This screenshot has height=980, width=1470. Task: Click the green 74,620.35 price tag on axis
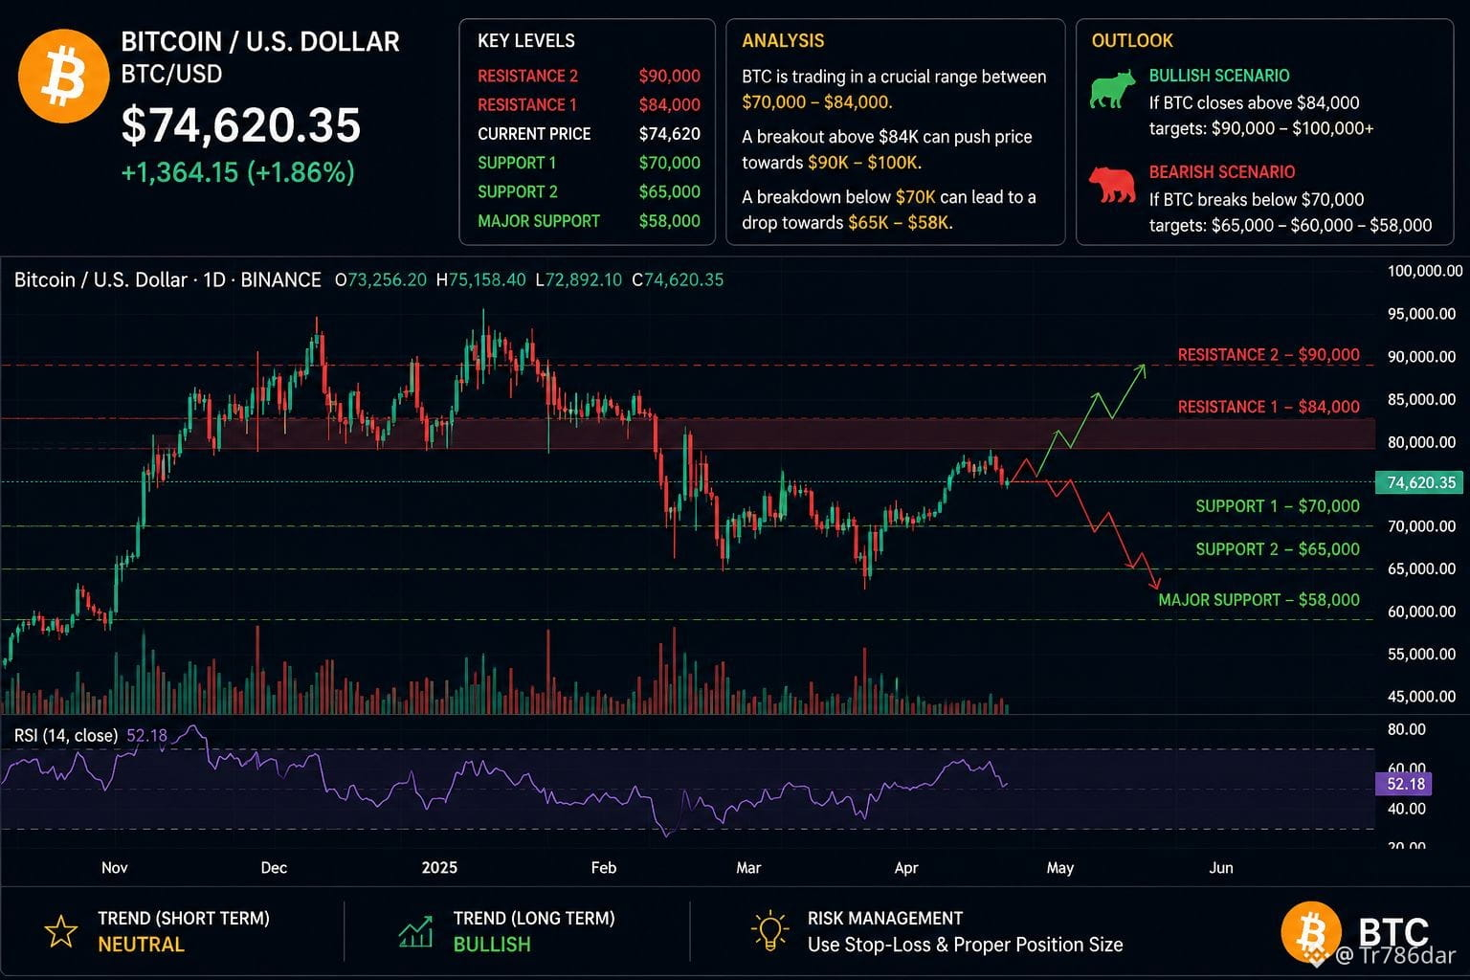[1418, 482]
